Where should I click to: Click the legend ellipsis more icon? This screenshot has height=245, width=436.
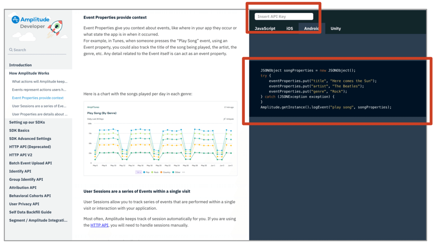tap(183, 172)
